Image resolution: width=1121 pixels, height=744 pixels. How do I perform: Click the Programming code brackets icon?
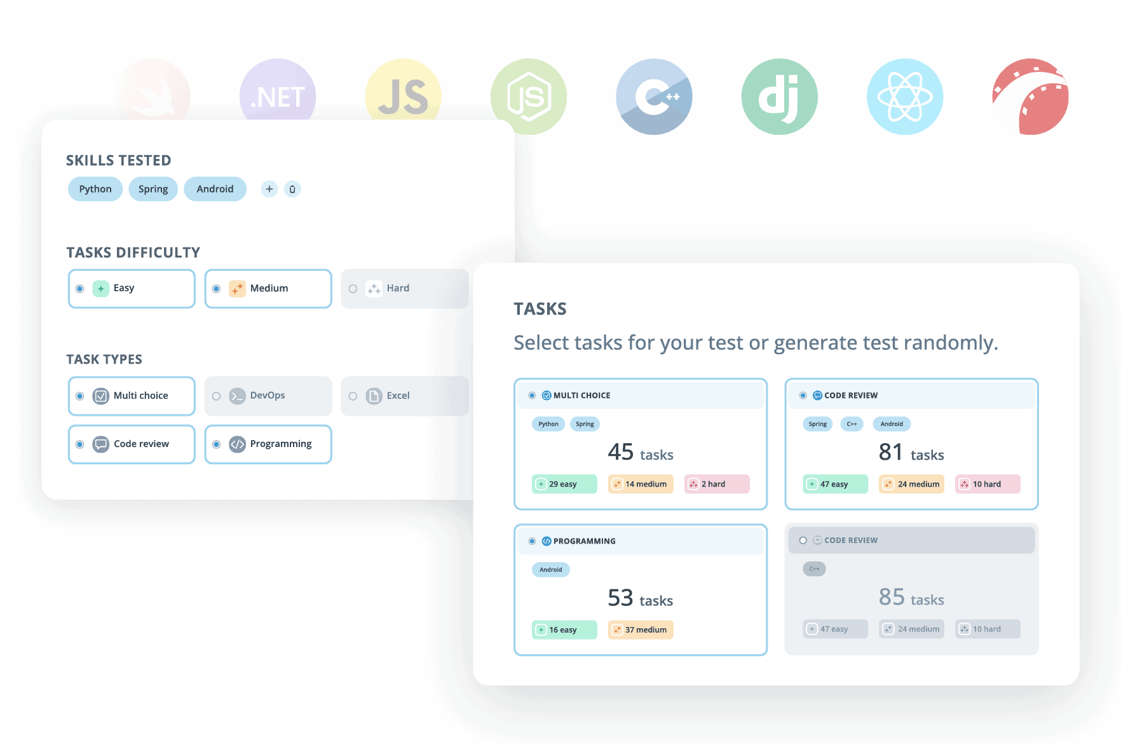tap(237, 444)
